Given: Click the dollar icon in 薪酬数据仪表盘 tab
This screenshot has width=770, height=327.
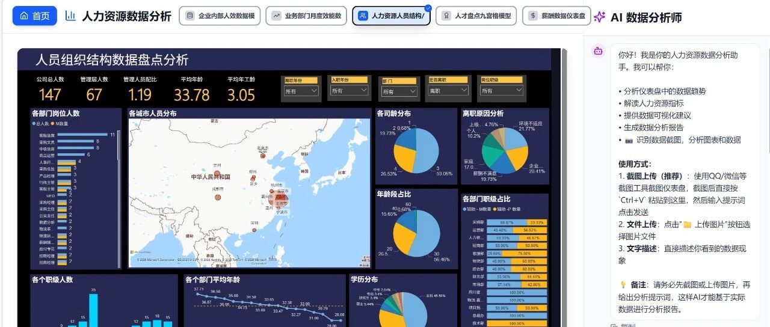Looking at the screenshot, I should point(533,16).
